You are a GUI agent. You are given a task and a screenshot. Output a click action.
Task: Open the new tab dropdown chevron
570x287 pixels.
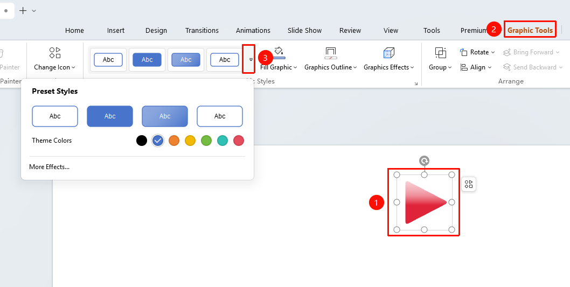(x=34, y=11)
